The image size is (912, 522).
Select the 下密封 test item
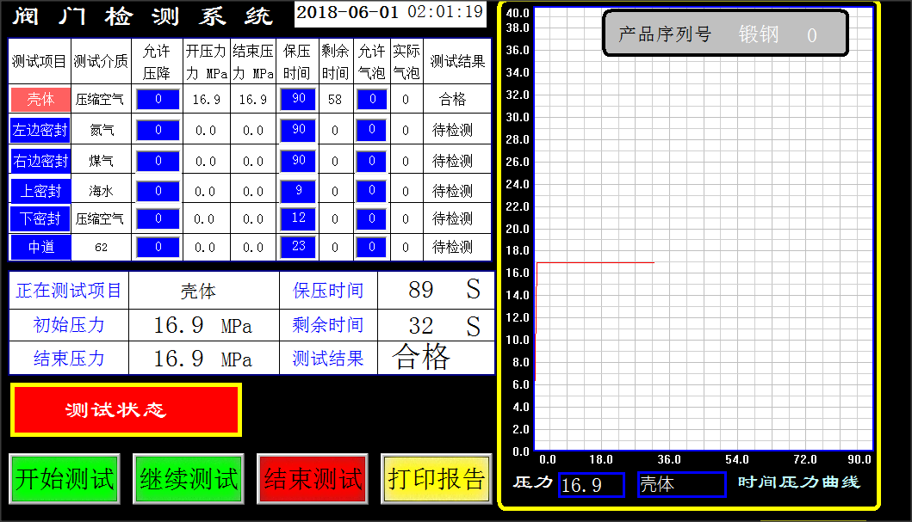[40, 218]
